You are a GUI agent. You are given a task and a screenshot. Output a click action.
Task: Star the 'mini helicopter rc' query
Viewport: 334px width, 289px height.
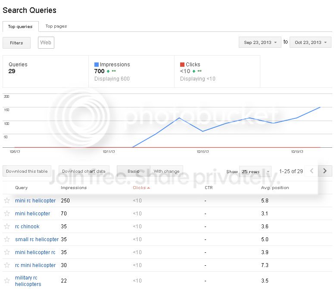[7, 252]
